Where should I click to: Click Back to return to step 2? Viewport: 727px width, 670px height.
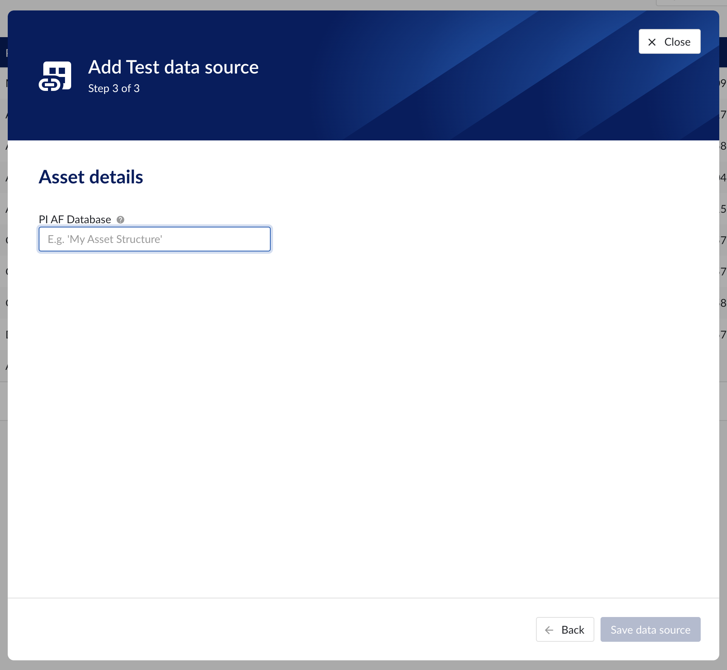point(565,629)
